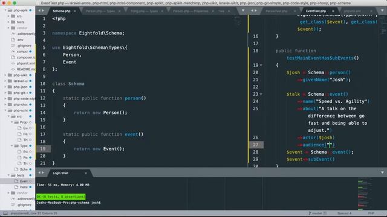Go to next tab in left pane

tap(43, 11)
